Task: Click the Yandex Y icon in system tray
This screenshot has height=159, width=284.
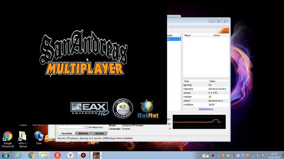Action: pyautogui.click(x=238, y=155)
